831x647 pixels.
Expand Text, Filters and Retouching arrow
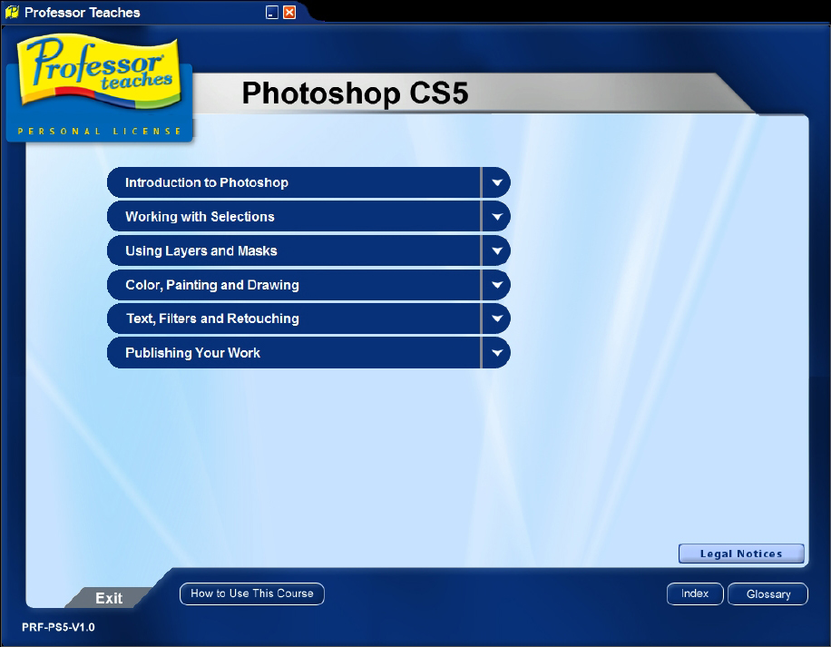(496, 319)
